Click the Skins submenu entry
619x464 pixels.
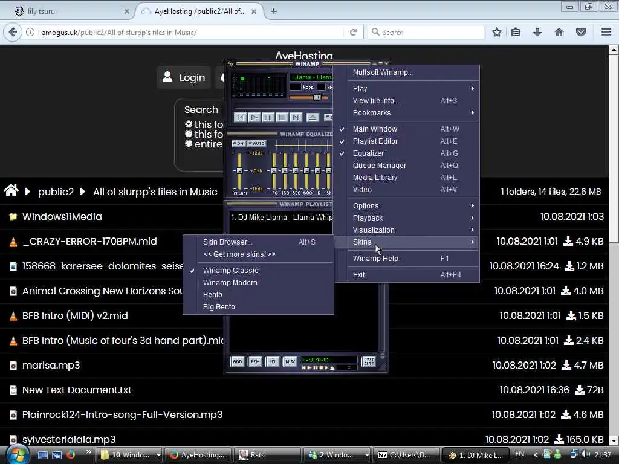(407, 242)
